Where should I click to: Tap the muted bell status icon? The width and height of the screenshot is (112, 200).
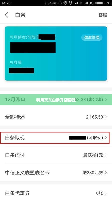click(65, 3)
